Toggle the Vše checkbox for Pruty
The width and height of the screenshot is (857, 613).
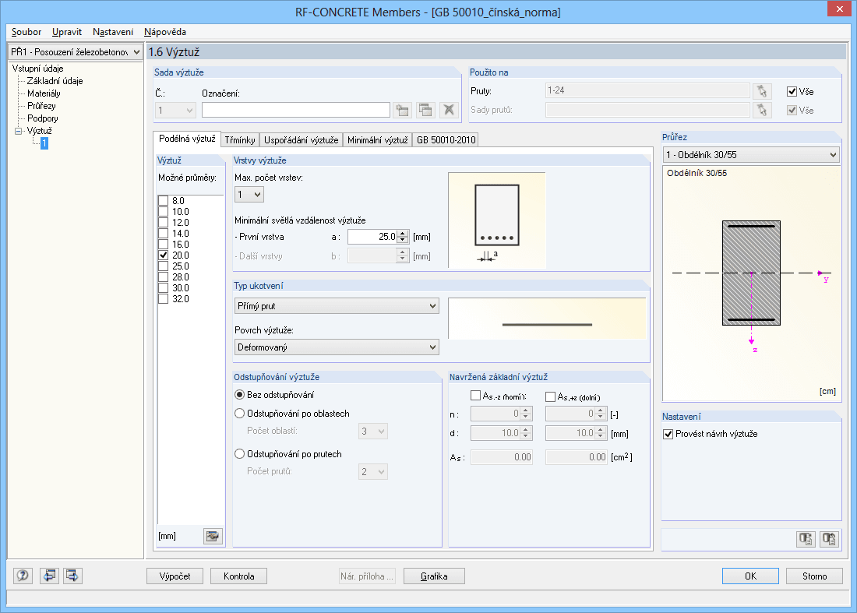792,92
